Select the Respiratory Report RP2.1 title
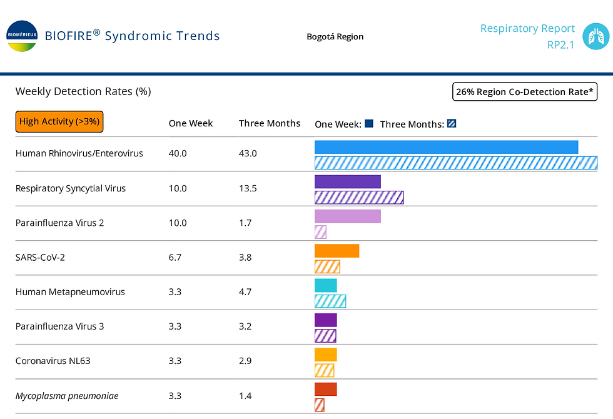This screenshot has width=613, height=419. pos(527,36)
